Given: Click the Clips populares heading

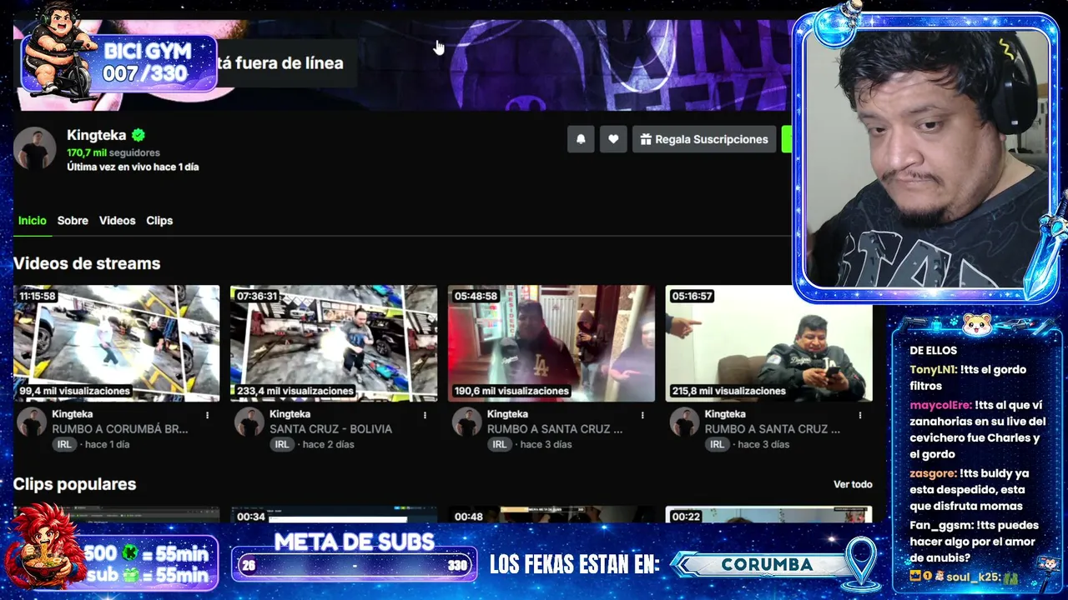Looking at the screenshot, I should click(74, 484).
